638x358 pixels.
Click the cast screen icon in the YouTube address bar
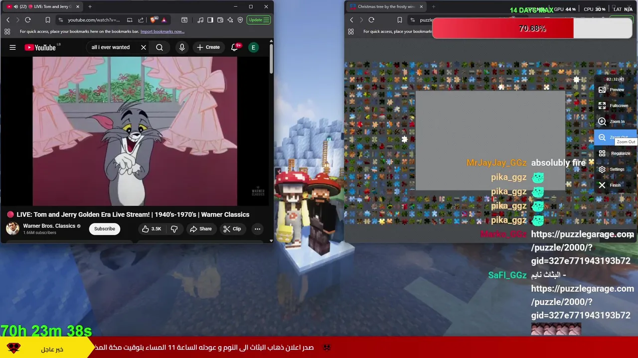click(x=130, y=20)
